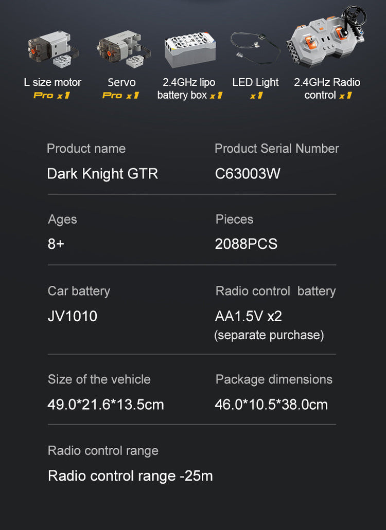Click the serial number C63003W
This screenshot has width=386, height=530.
click(248, 174)
